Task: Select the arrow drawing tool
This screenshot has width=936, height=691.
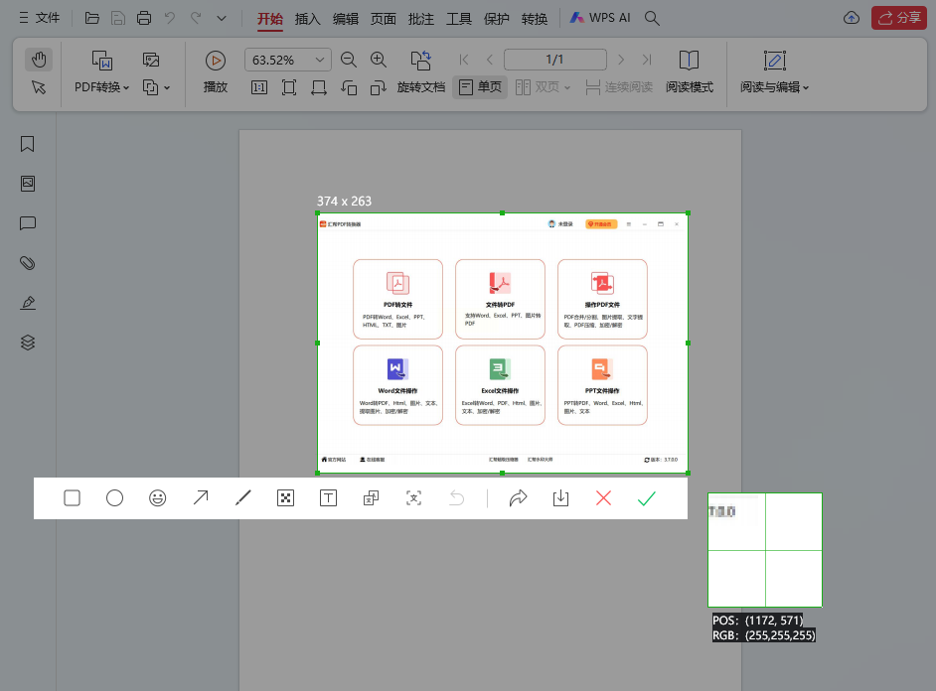Action: coord(201,497)
